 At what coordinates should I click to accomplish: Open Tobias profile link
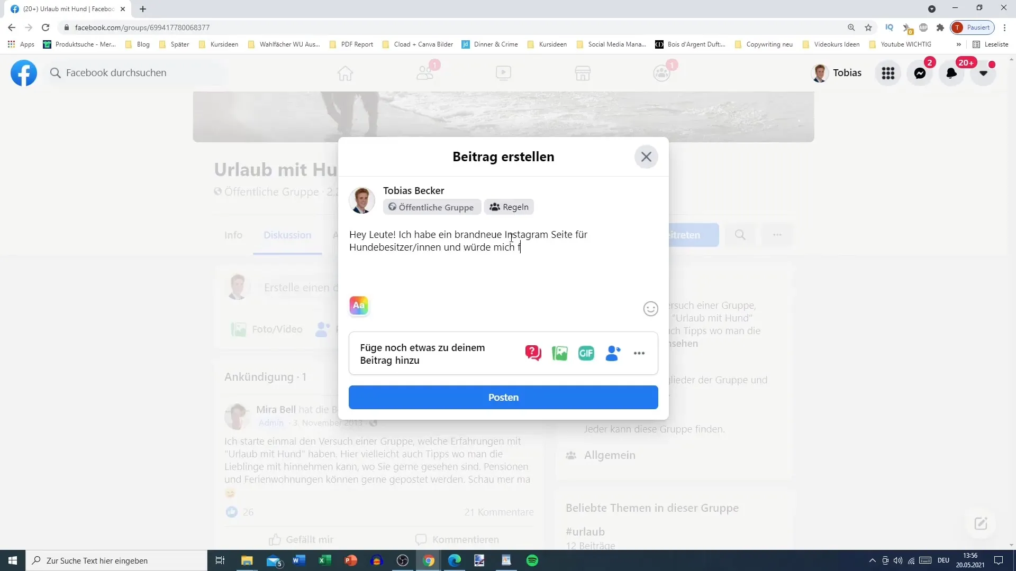[837, 73]
